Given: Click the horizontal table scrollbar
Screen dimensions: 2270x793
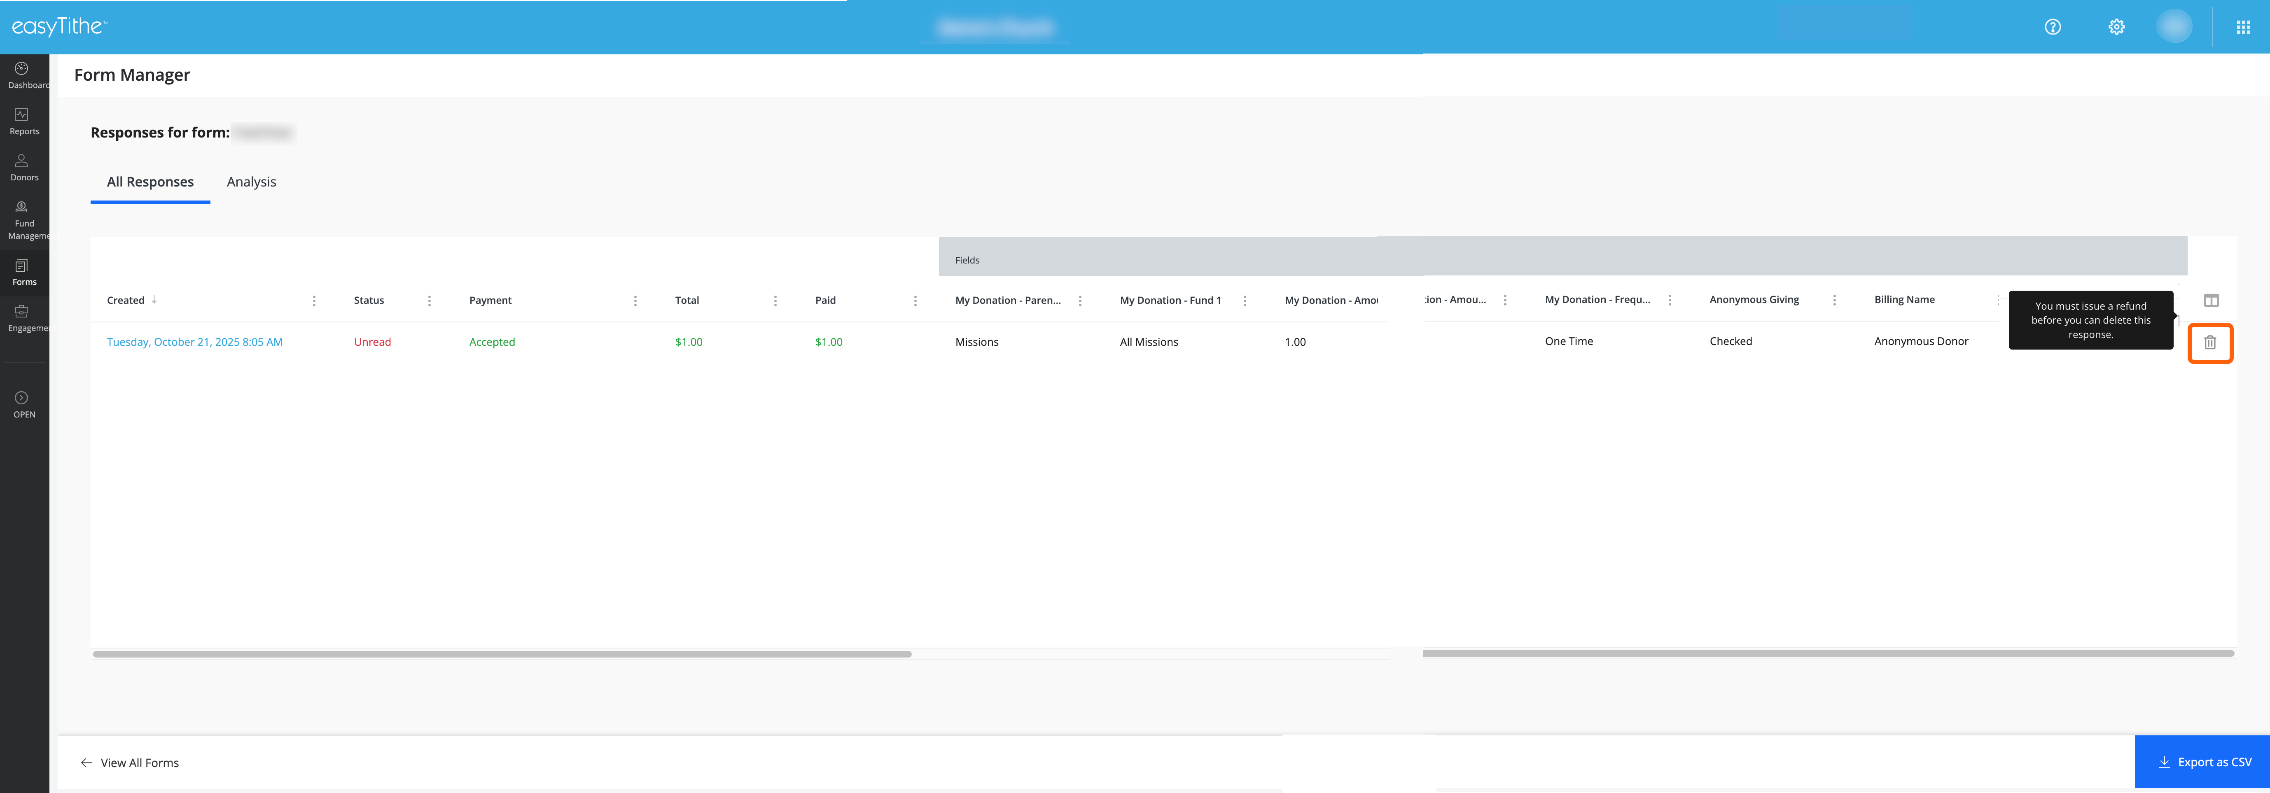Looking at the screenshot, I should pos(502,654).
